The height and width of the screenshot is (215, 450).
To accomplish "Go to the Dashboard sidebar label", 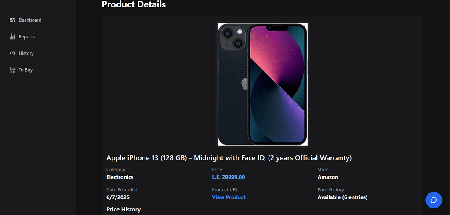I will (x=30, y=20).
